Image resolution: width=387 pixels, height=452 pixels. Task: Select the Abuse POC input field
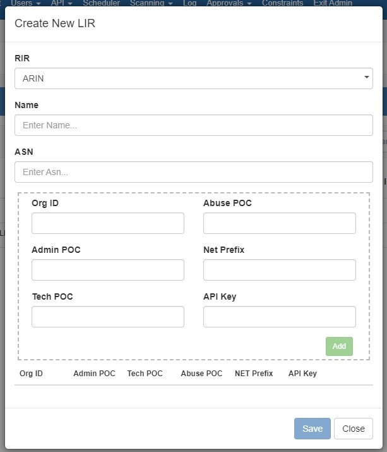(279, 223)
